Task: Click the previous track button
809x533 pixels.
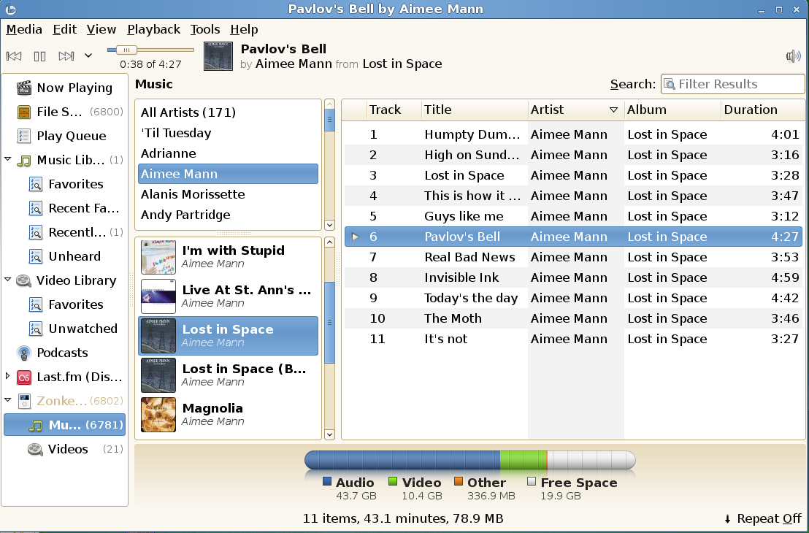Action: [x=14, y=56]
